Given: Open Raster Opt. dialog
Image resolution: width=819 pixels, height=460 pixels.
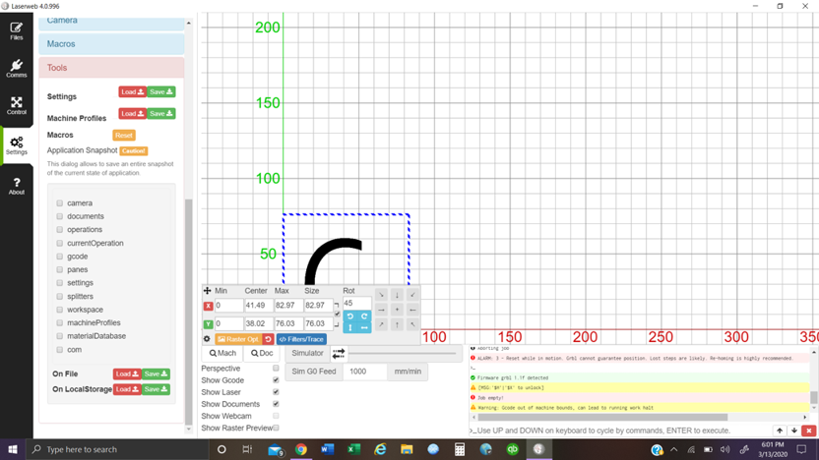Looking at the screenshot, I should 238,339.
